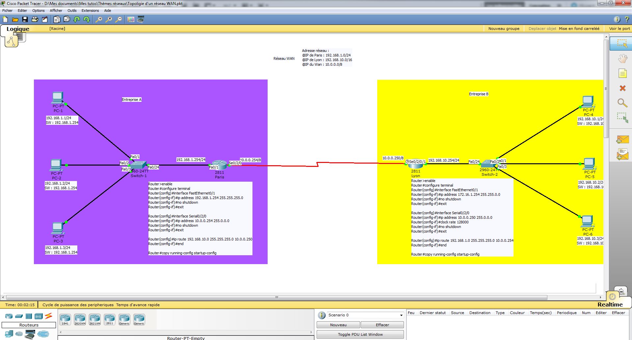Choose the 2811 router model
The image size is (632, 340).
pyautogui.click(x=110, y=319)
